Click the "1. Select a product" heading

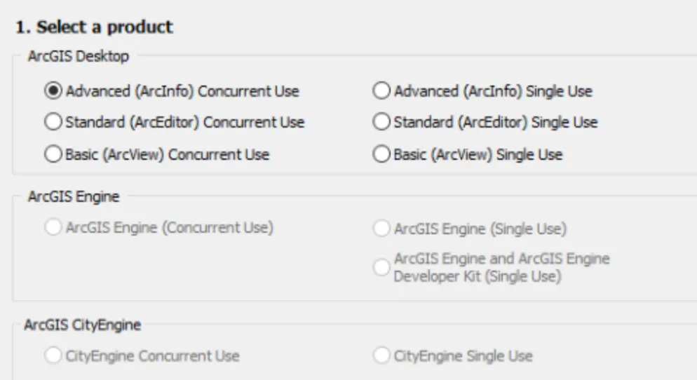pos(95,28)
